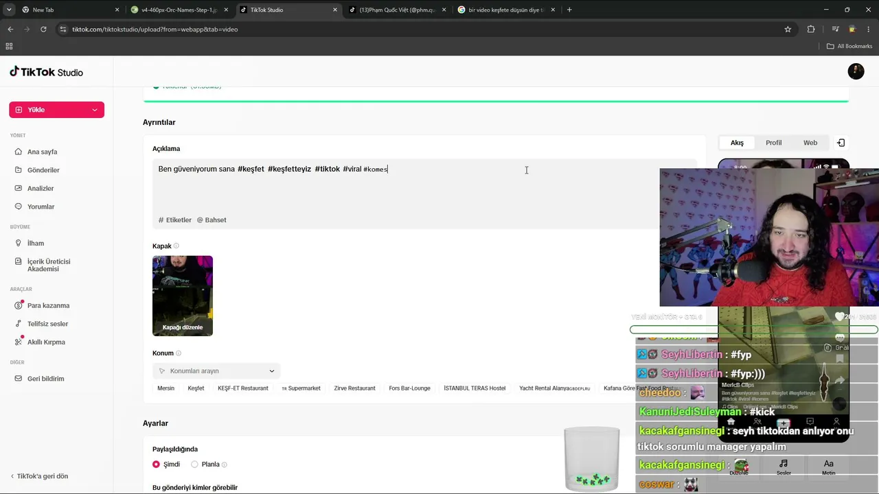
Task: Choose the Yacht Rental Alanya chip
Action: pyautogui.click(x=555, y=388)
